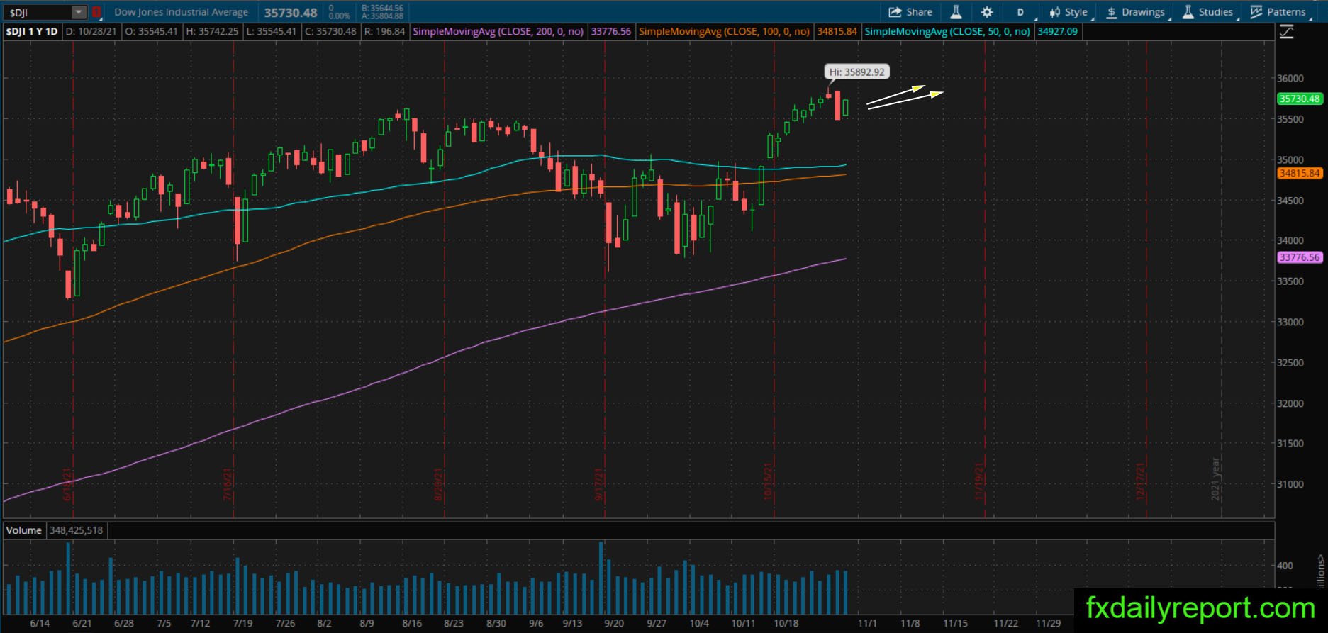Click the Volume study label
The height and width of the screenshot is (633, 1328).
click(x=24, y=530)
